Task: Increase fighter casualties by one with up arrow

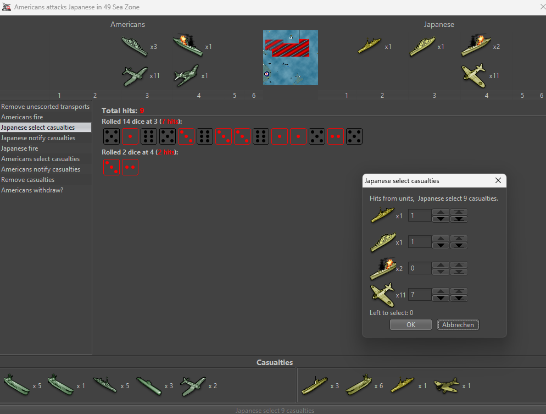Action: (x=441, y=291)
